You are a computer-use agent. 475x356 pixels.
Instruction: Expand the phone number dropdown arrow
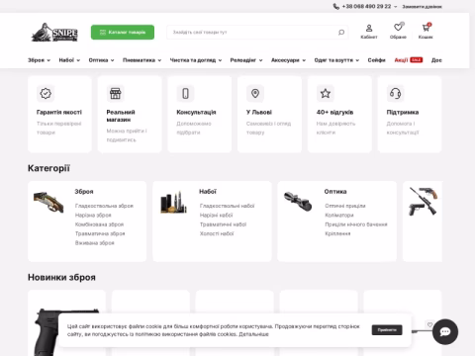[x=395, y=7]
